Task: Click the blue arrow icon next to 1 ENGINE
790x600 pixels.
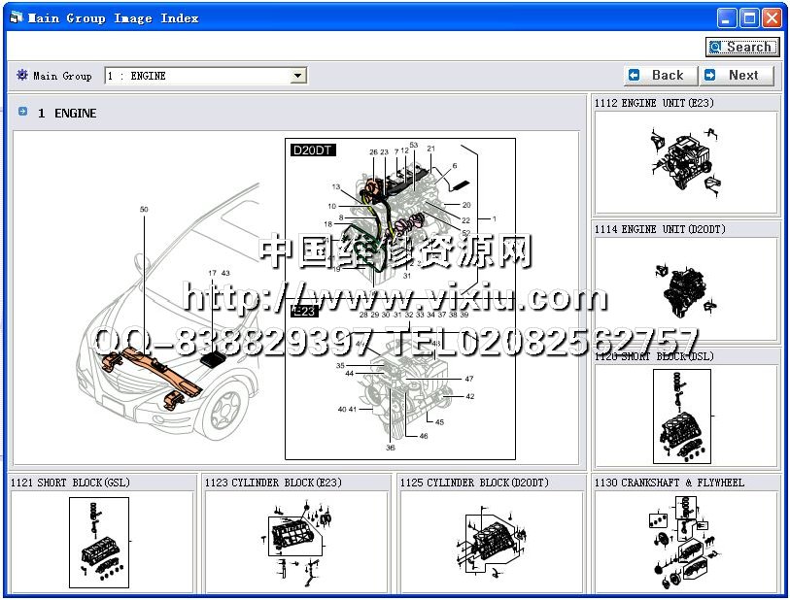Action: [22, 113]
